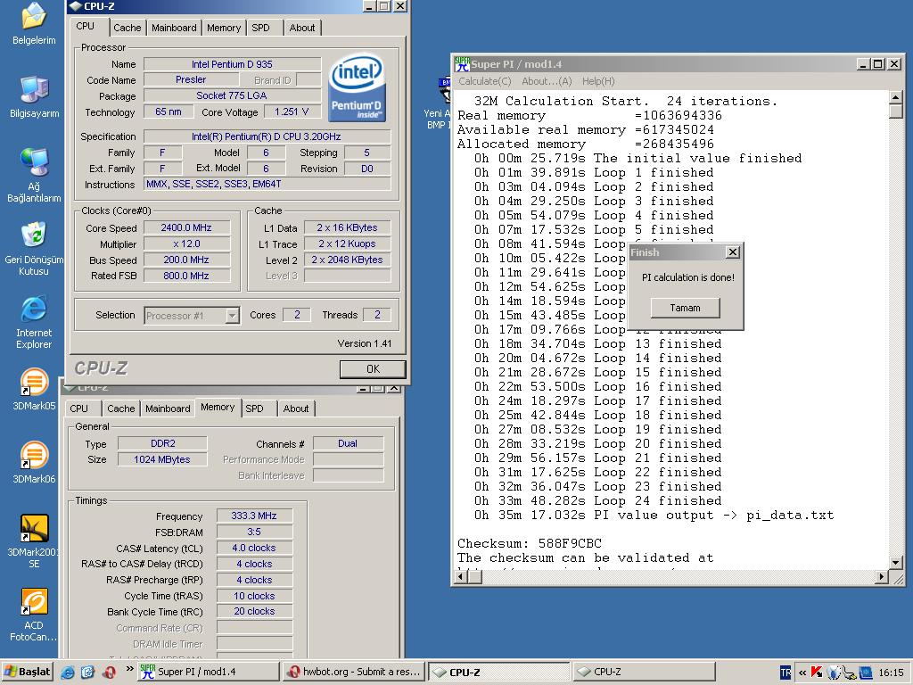
Task: Click Tamam in the Finish dialog
Action: pos(686,308)
